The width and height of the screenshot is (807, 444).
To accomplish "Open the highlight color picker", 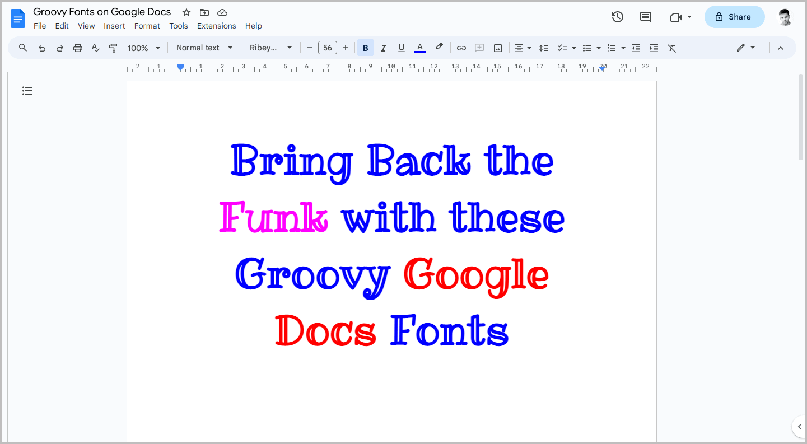I will pyautogui.click(x=439, y=48).
